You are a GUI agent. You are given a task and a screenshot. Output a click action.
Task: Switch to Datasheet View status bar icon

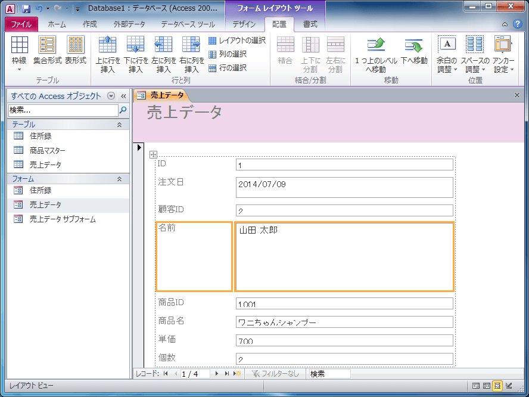487,386
